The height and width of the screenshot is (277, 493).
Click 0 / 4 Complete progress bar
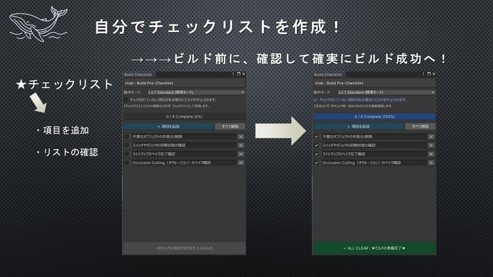point(184,116)
